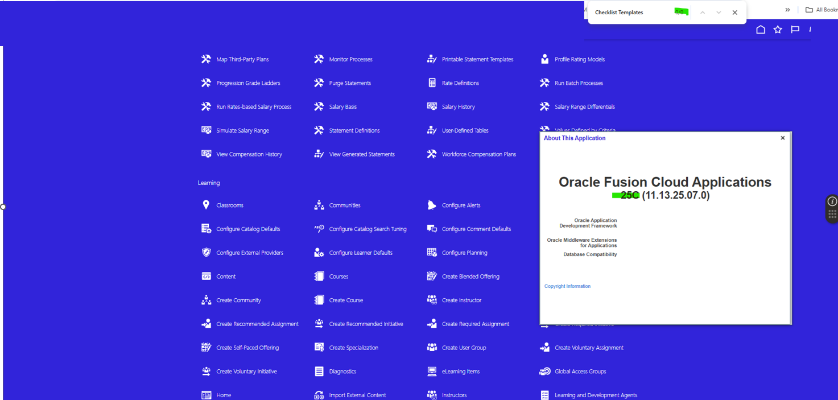838x400 pixels.
Task: Close the find bar
Action: point(735,13)
